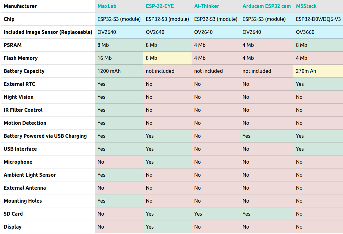Select ESP-32-EYE's OV2640 image sensor cell
The image size is (343, 234).
[167, 32]
